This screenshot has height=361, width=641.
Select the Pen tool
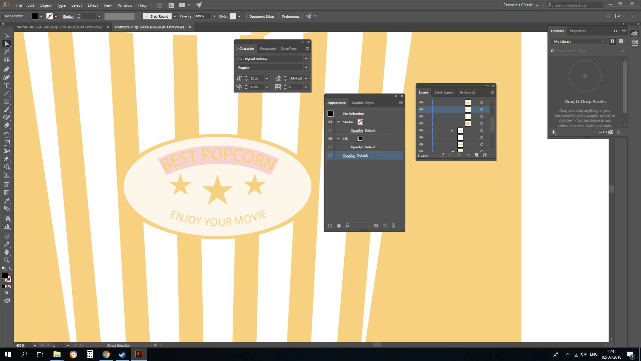[x=6, y=69]
